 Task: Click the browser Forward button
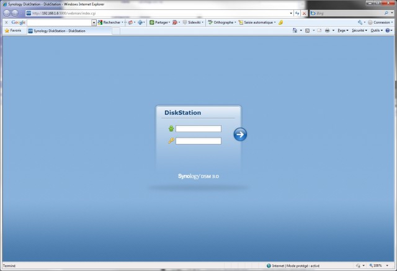[x=15, y=13]
